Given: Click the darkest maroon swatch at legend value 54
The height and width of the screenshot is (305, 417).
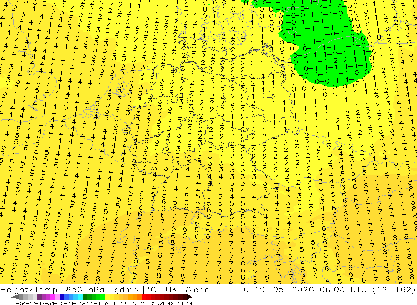Looking at the screenshot, I should pyautogui.click(x=185, y=297).
